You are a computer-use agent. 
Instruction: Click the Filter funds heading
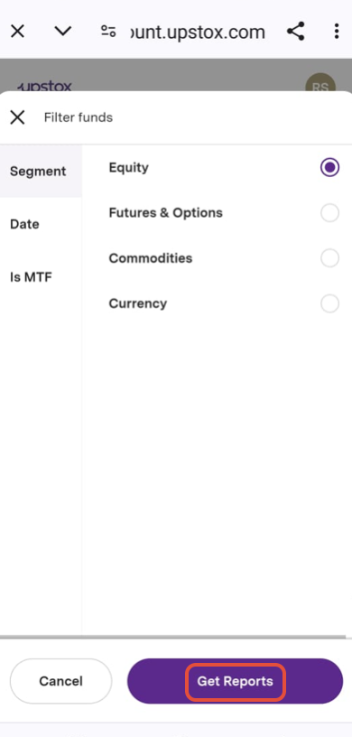[79, 117]
